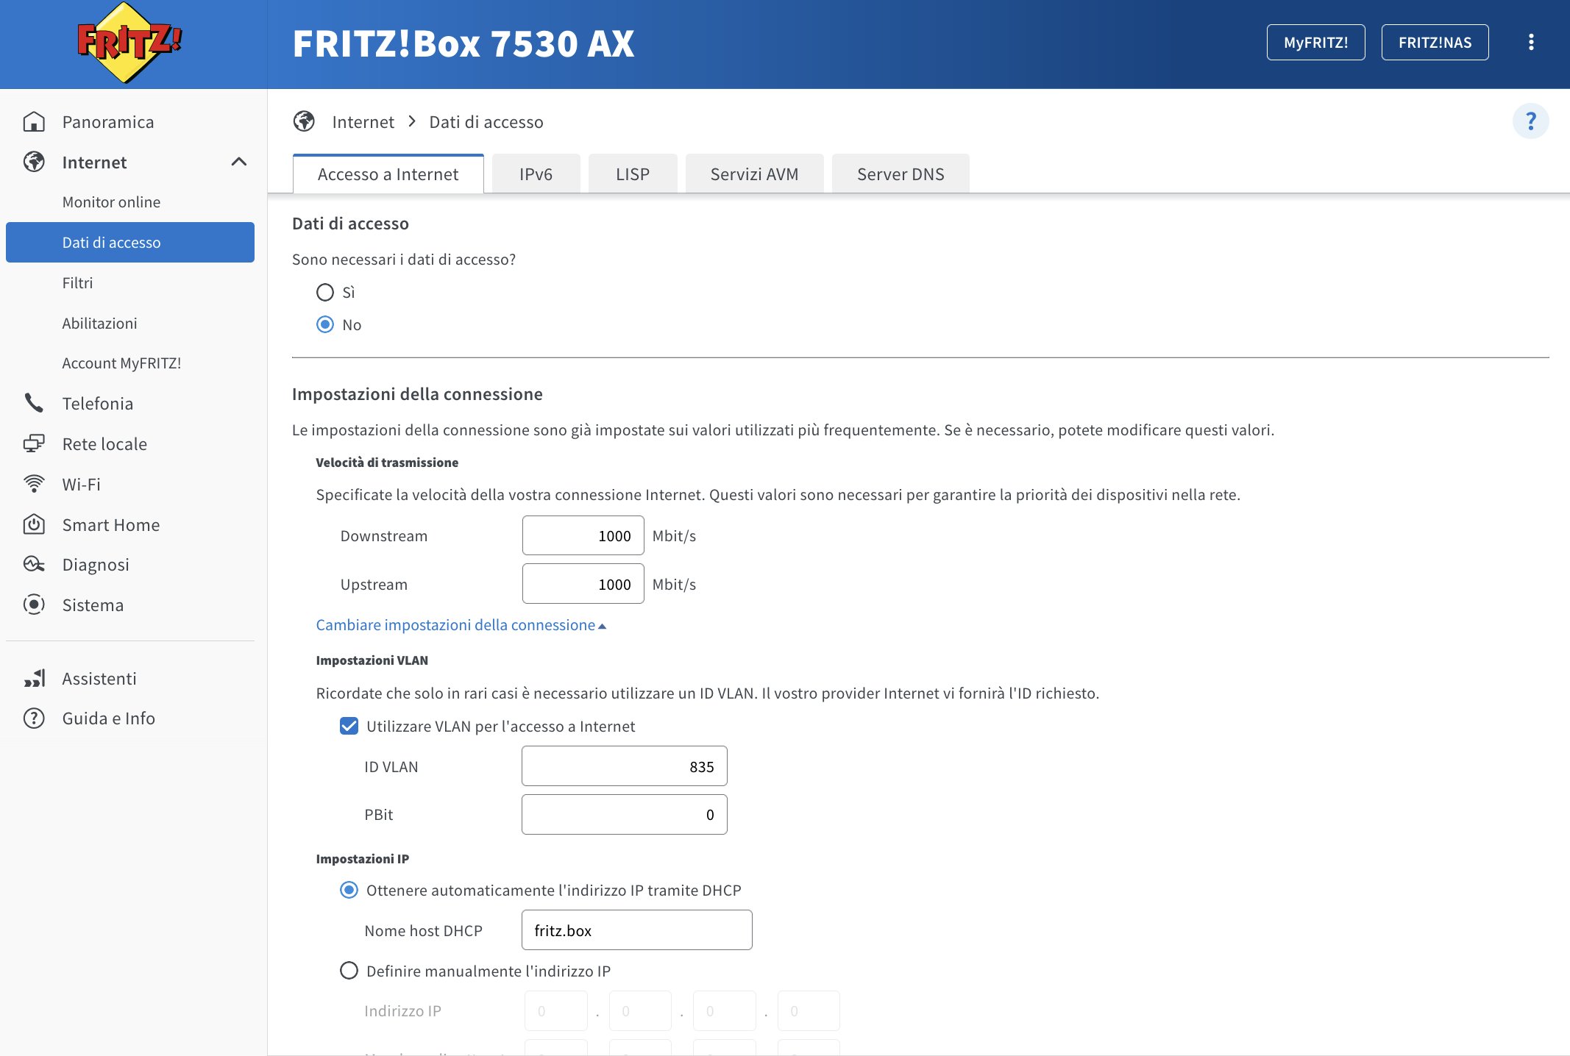Screen dimensions: 1570x1056
Task: Switch to the IPv6 tab
Action: pos(536,174)
